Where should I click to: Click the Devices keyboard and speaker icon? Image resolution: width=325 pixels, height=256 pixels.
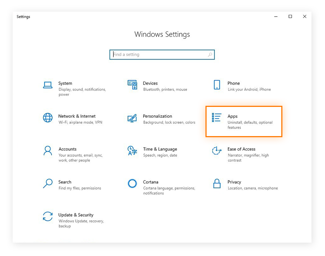pos(132,84)
